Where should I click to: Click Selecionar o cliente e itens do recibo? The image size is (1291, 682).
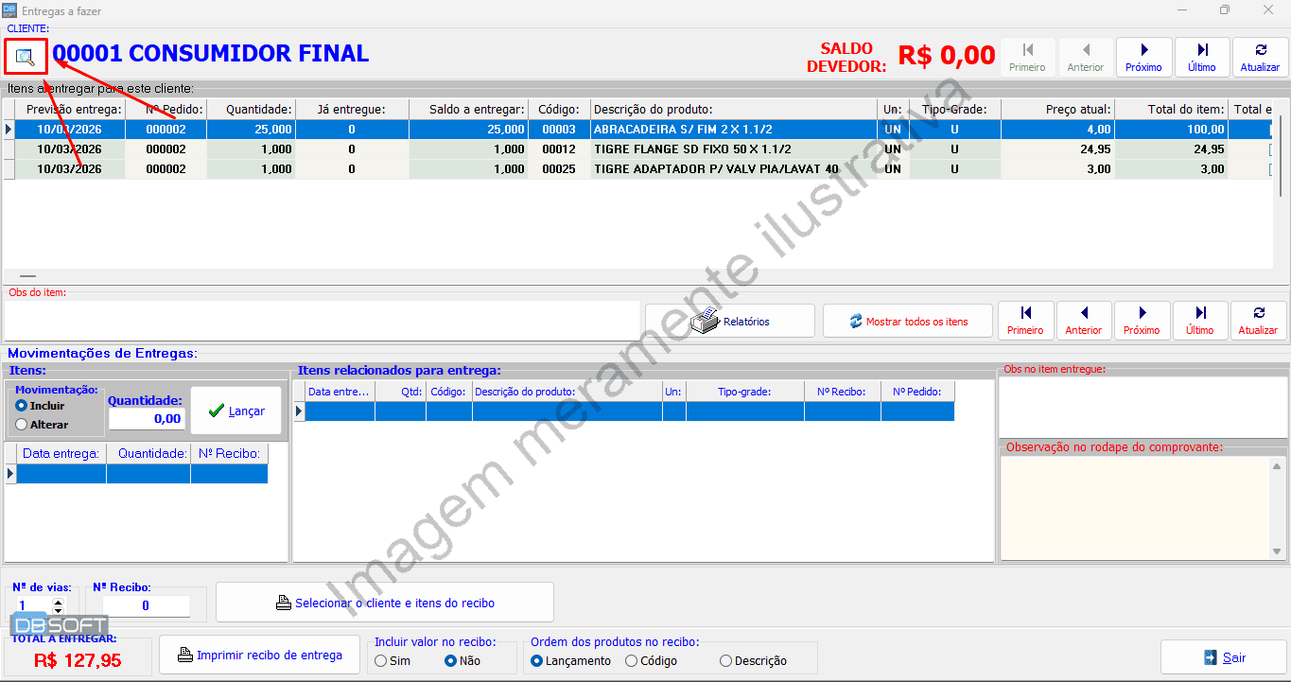(x=384, y=603)
